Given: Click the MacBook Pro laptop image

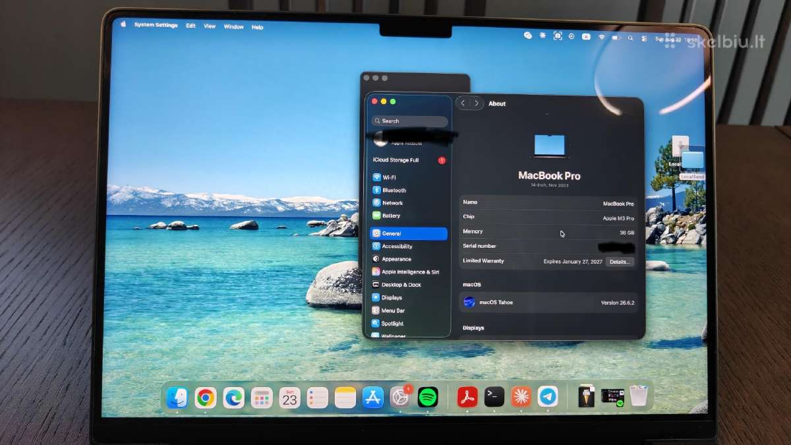Looking at the screenshot, I should [549, 146].
